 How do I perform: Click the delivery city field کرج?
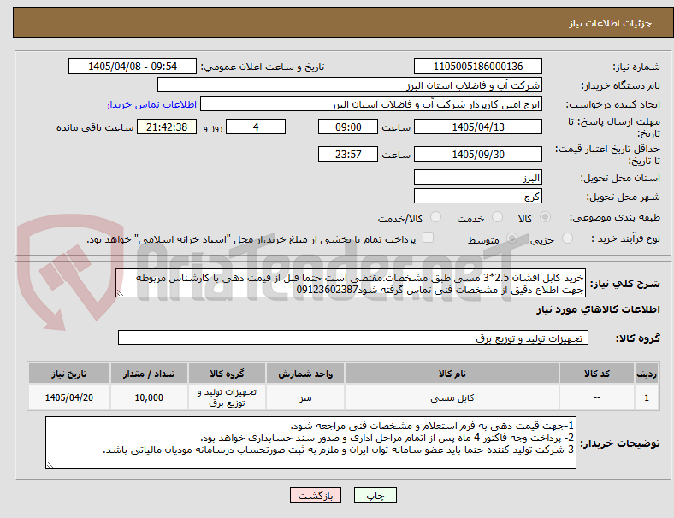pyautogui.click(x=478, y=196)
